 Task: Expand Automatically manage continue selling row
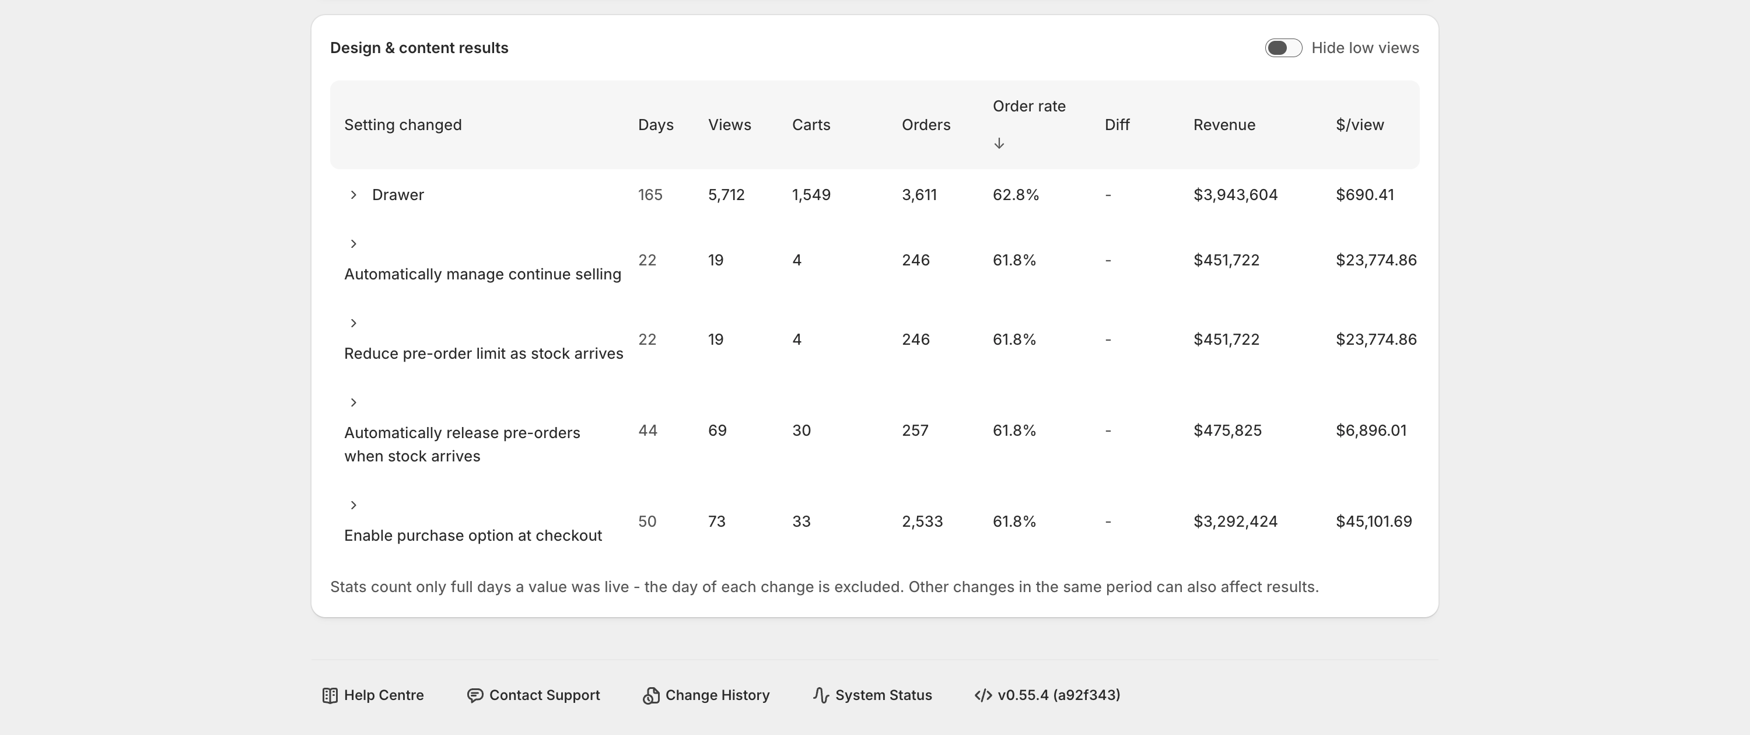(x=353, y=244)
